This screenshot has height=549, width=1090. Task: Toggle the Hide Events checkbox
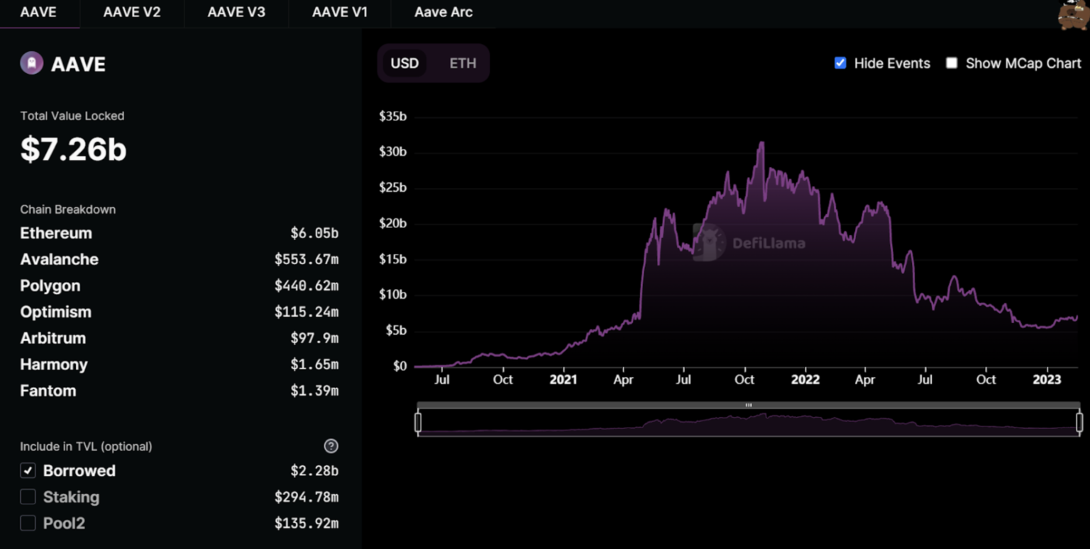pos(840,63)
